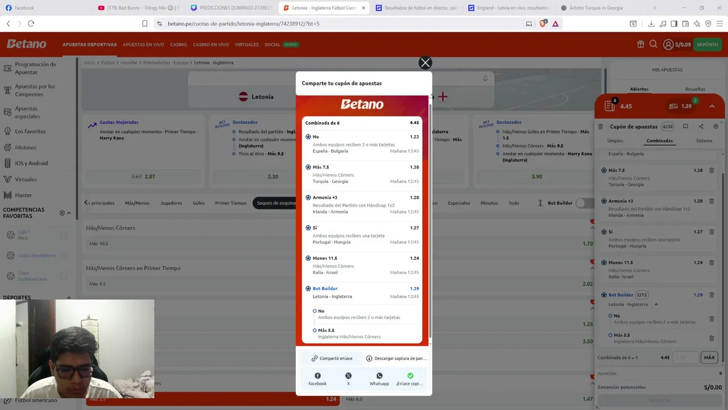Check the Liga 1 Perú favorite checkbox
Screen dimensions: 728x410
pyautogui.click(x=64, y=235)
